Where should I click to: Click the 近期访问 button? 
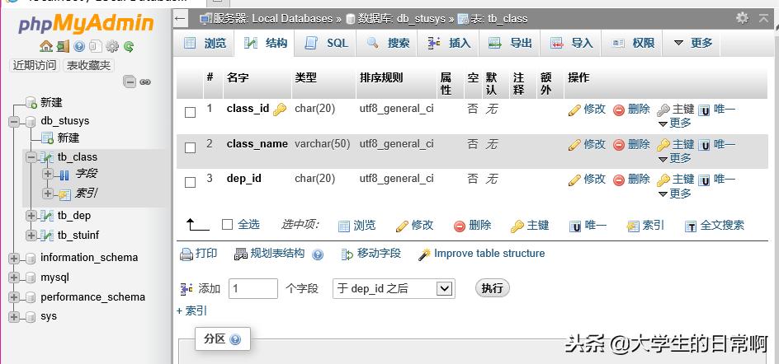(x=35, y=65)
